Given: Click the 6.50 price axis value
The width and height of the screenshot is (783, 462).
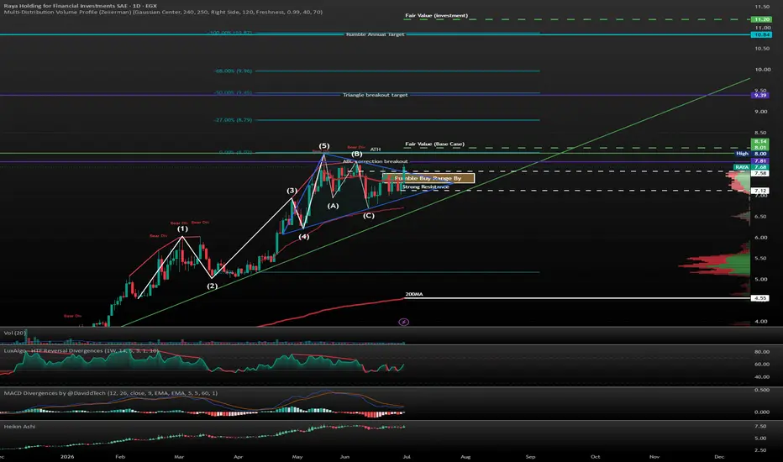Looking at the screenshot, I should click(761, 216).
